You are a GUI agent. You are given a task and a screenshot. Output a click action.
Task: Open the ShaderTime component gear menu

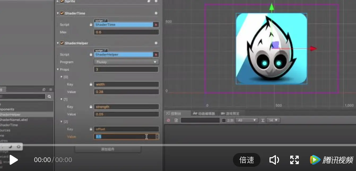[156, 13]
